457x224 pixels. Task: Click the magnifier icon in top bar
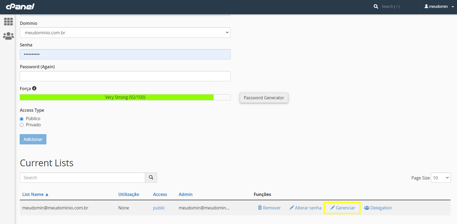point(376,6)
